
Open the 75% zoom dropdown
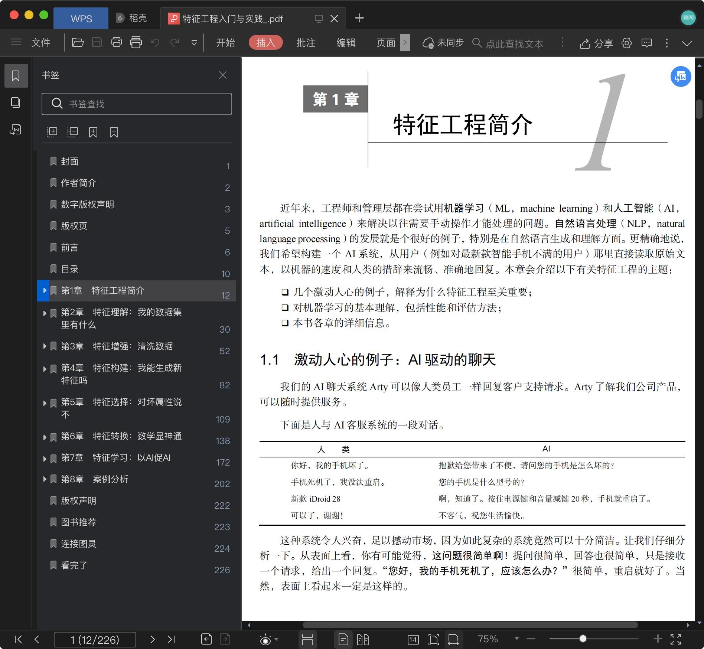(x=516, y=639)
